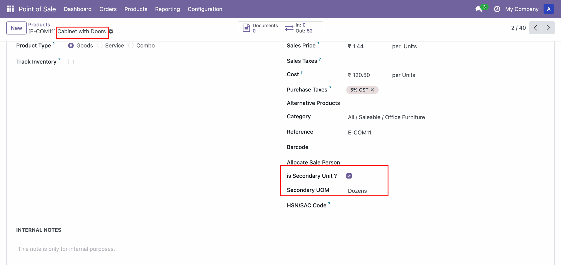
Task: Open the conversations chat icon
Action: point(479,9)
